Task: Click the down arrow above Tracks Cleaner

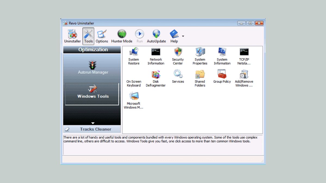Action: [x=93, y=123]
